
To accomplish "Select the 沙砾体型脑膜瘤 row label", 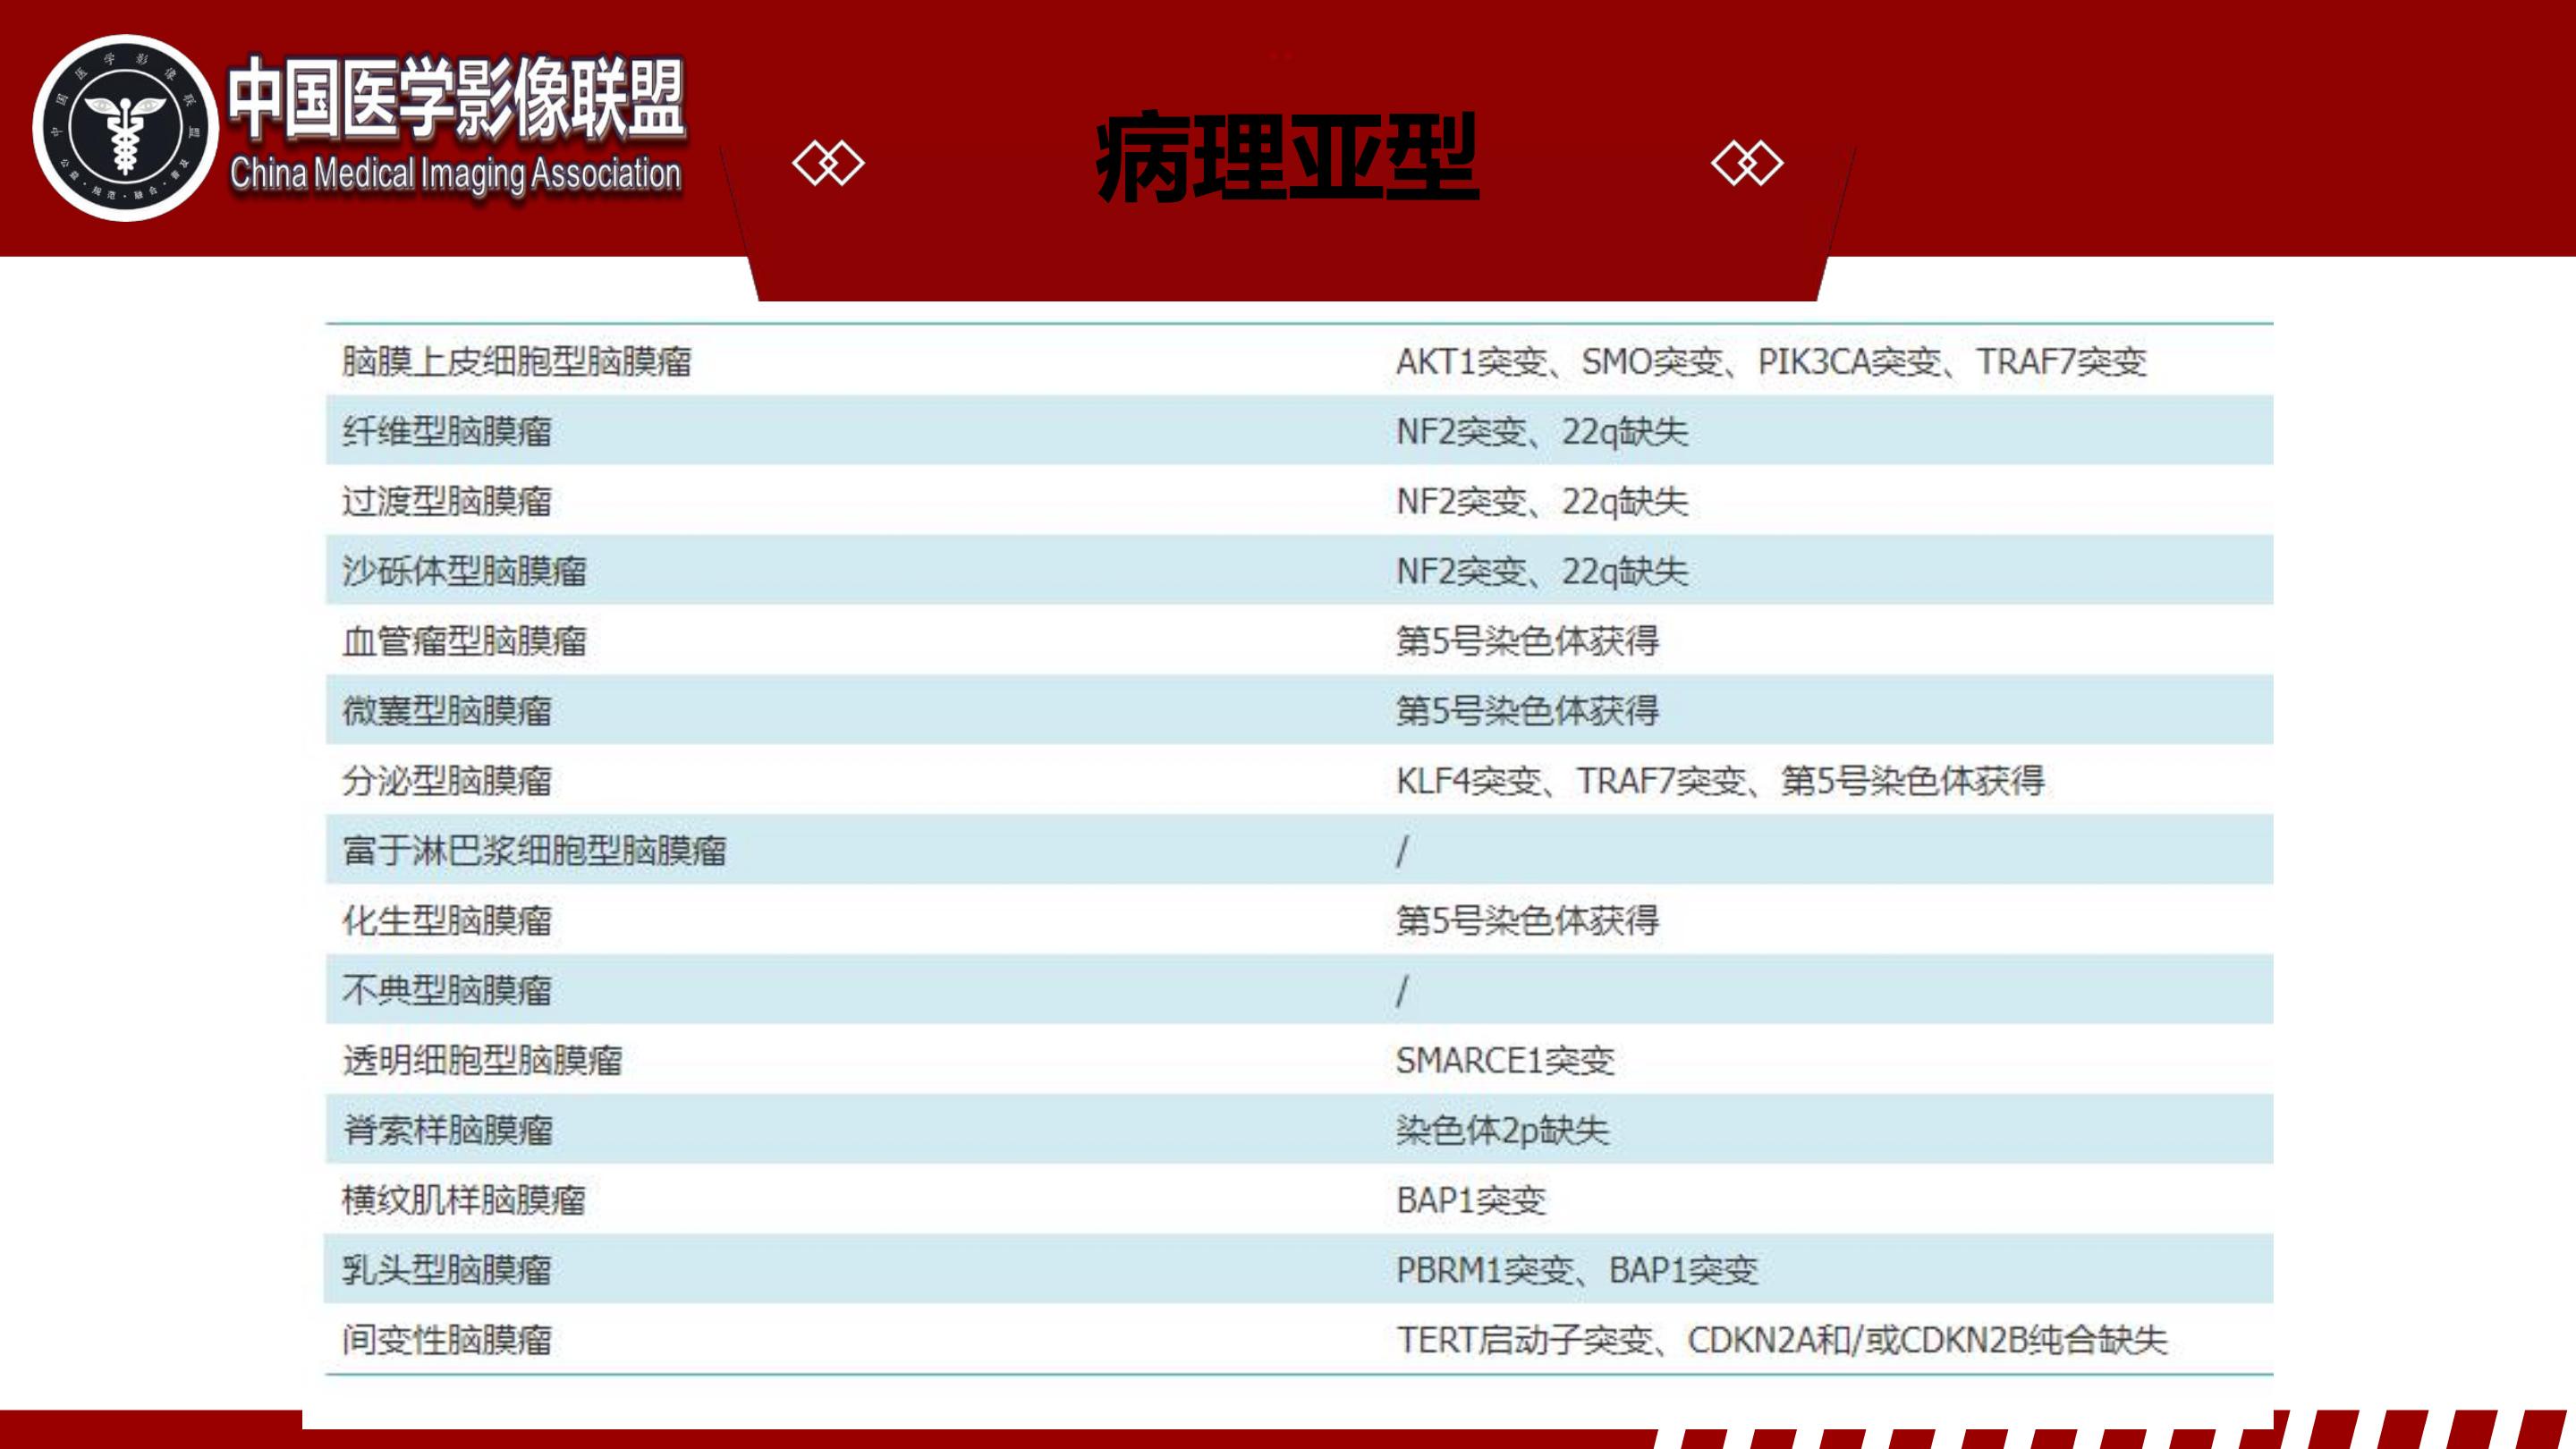I will pos(464,571).
